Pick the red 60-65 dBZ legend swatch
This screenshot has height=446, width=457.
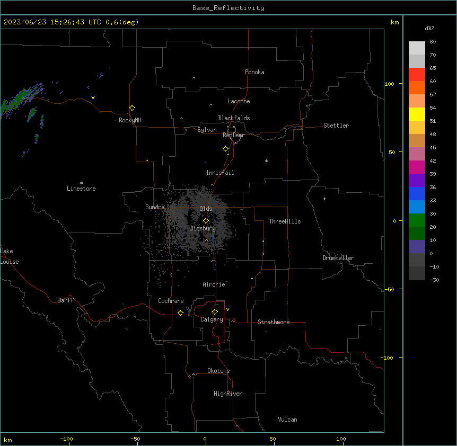417,75
